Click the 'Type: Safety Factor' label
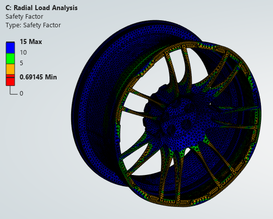Screen dimensions: 273x219 point(33,25)
